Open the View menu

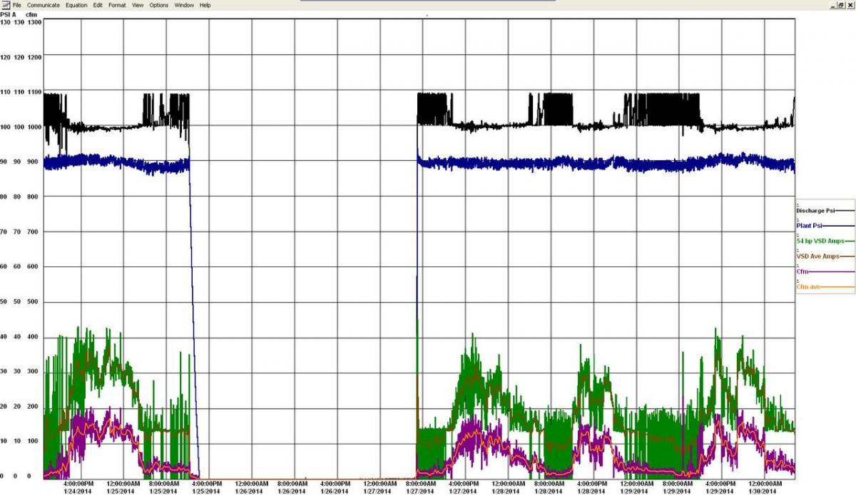138,5
